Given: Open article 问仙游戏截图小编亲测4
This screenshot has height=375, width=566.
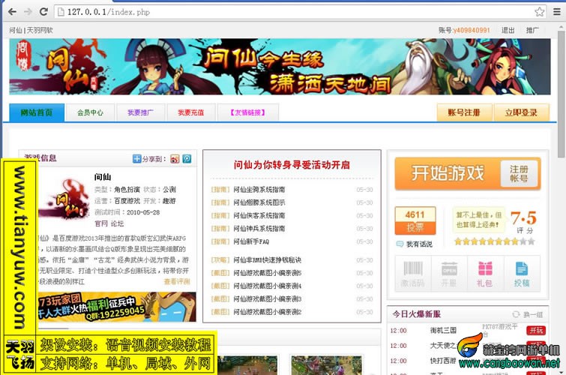Looking at the screenshot, I should pos(267,286).
